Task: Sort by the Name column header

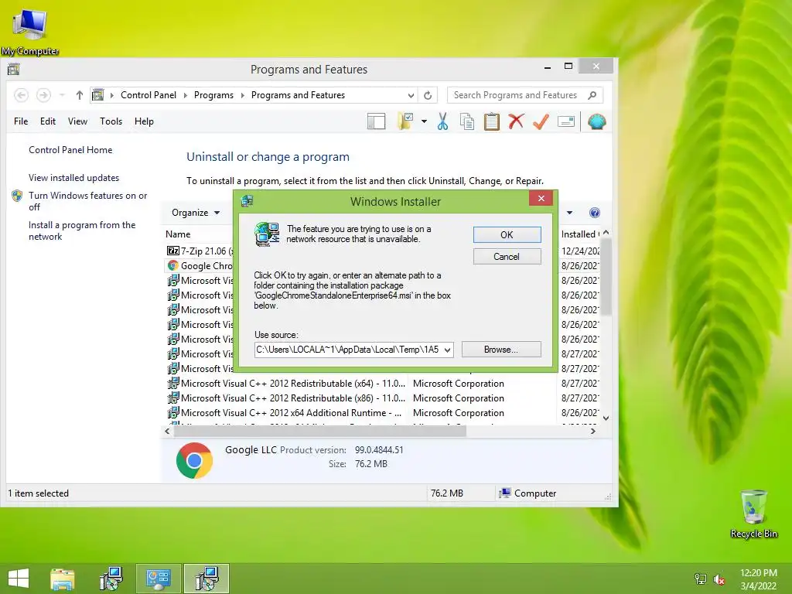Action: tap(178, 234)
